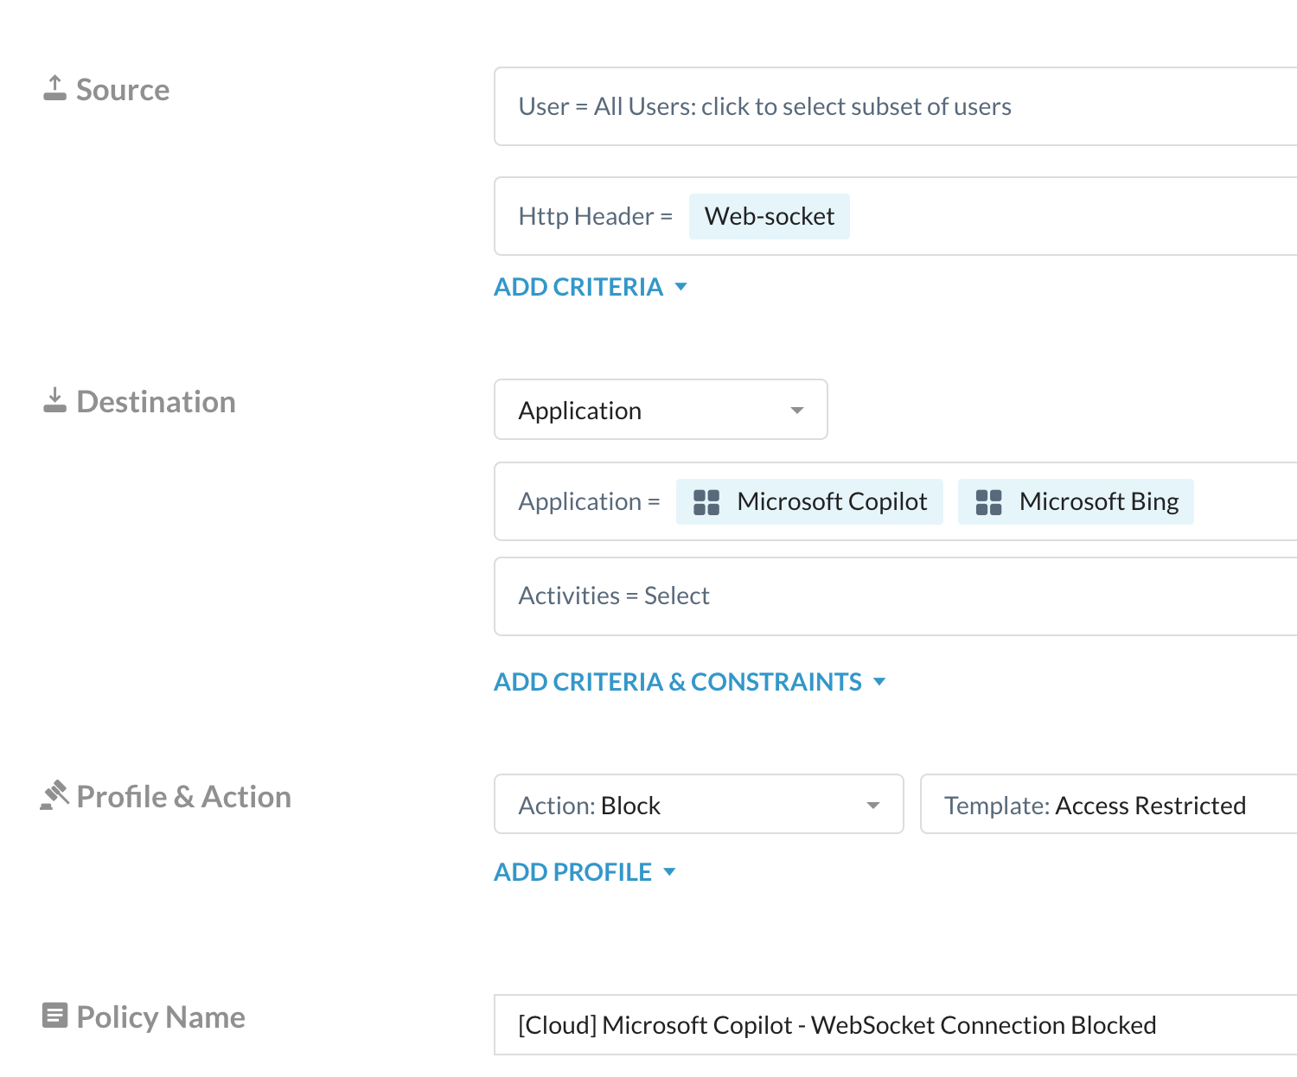Open the Template: Access Restricted dropdown
This screenshot has width=1297, height=1077.
1109,805
